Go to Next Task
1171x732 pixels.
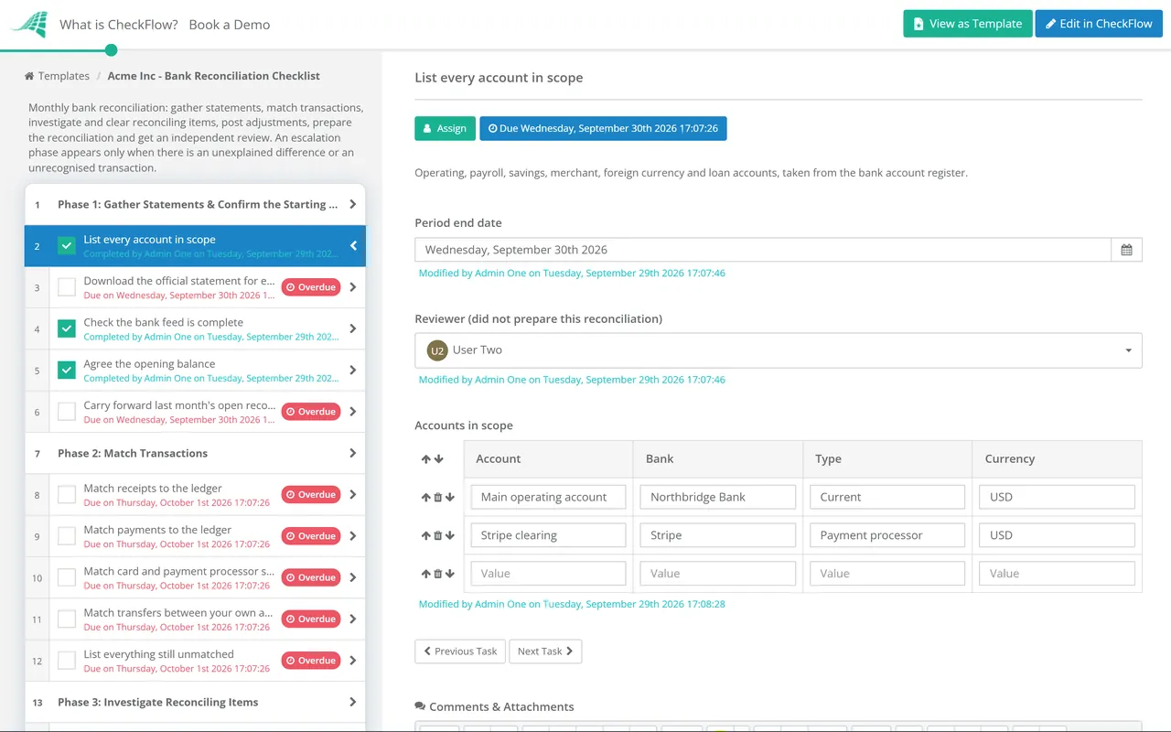point(545,651)
